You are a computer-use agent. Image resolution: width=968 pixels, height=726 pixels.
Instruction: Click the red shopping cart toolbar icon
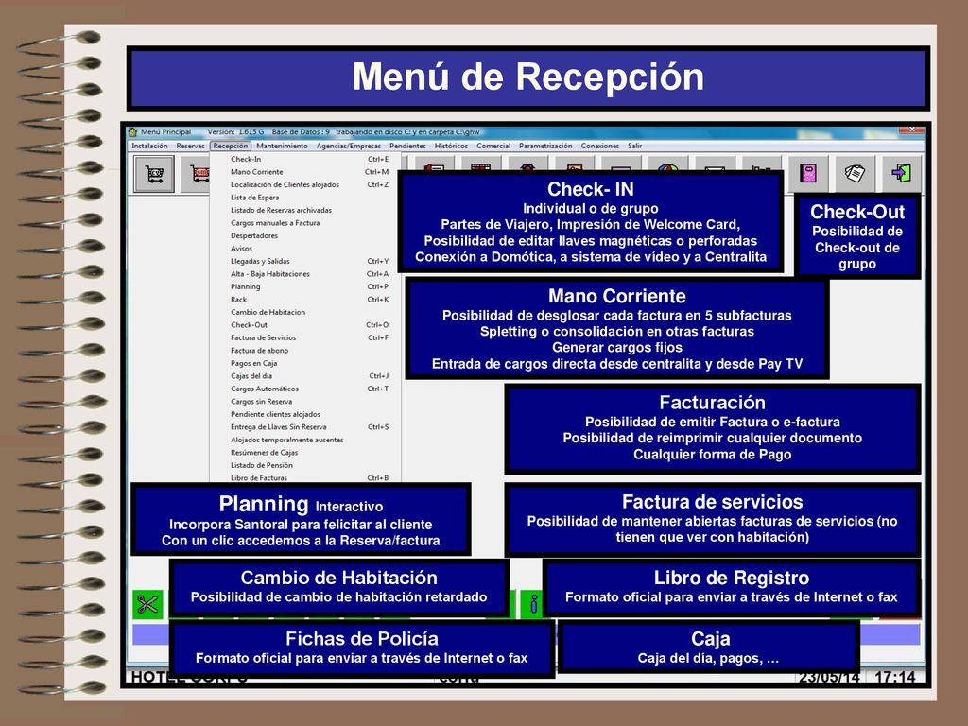point(199,174)
